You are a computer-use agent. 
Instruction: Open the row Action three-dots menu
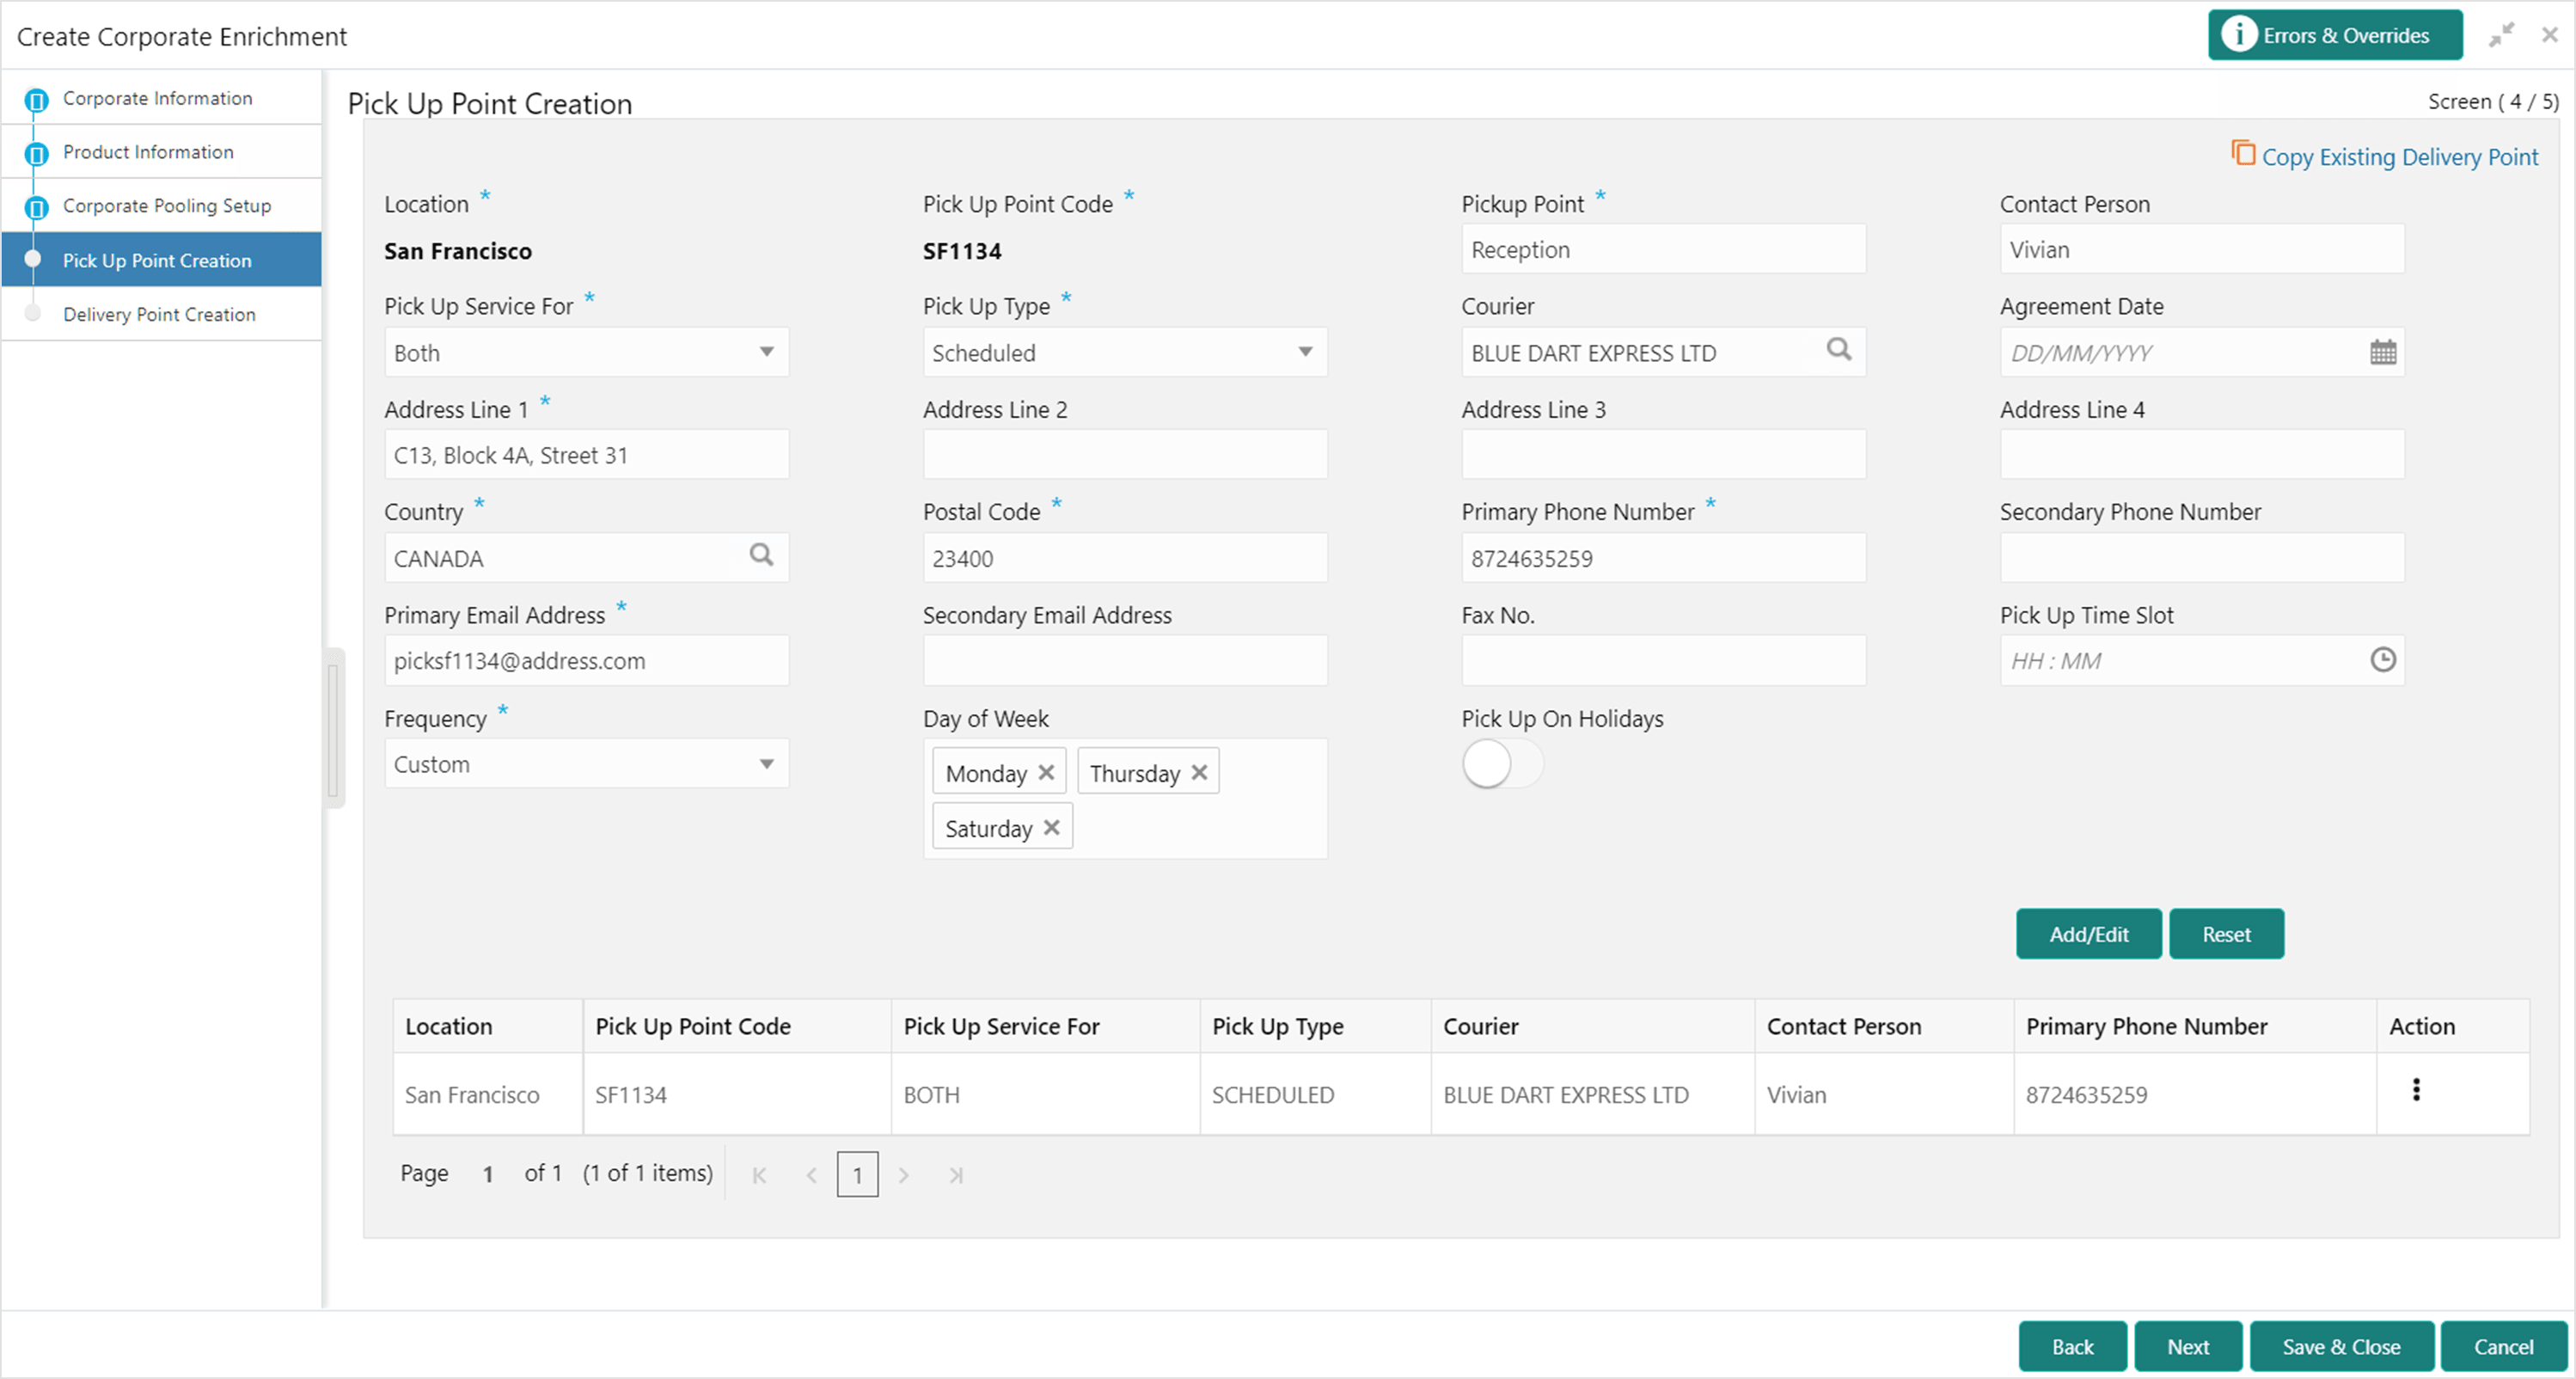(x=2416, y=1090)
